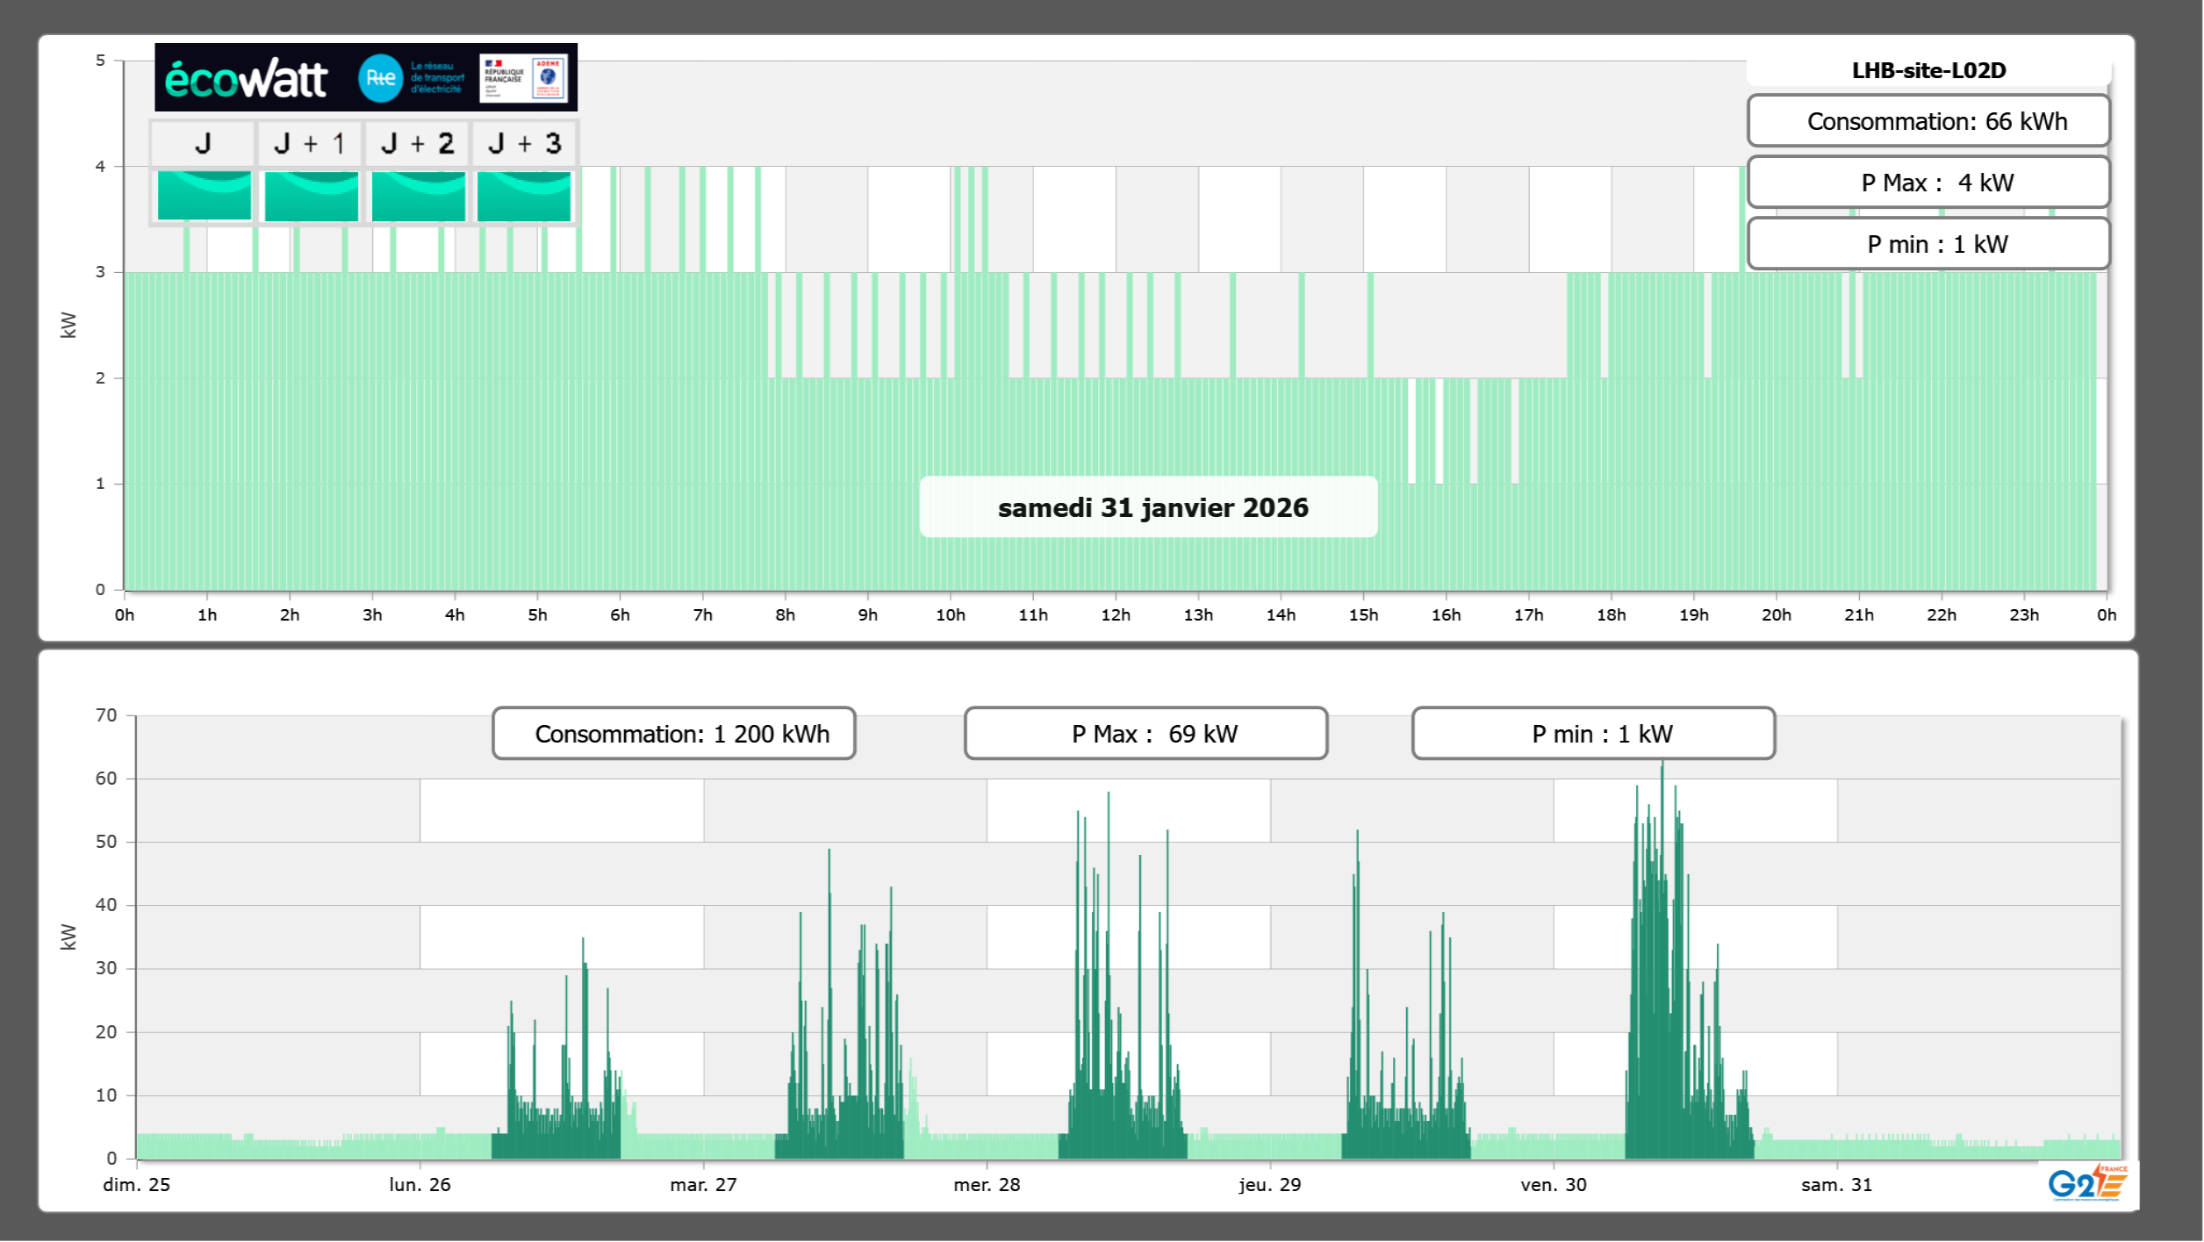2204x1242 pixels.
Task: Click the G2 France logo
Action: 2087,1183
